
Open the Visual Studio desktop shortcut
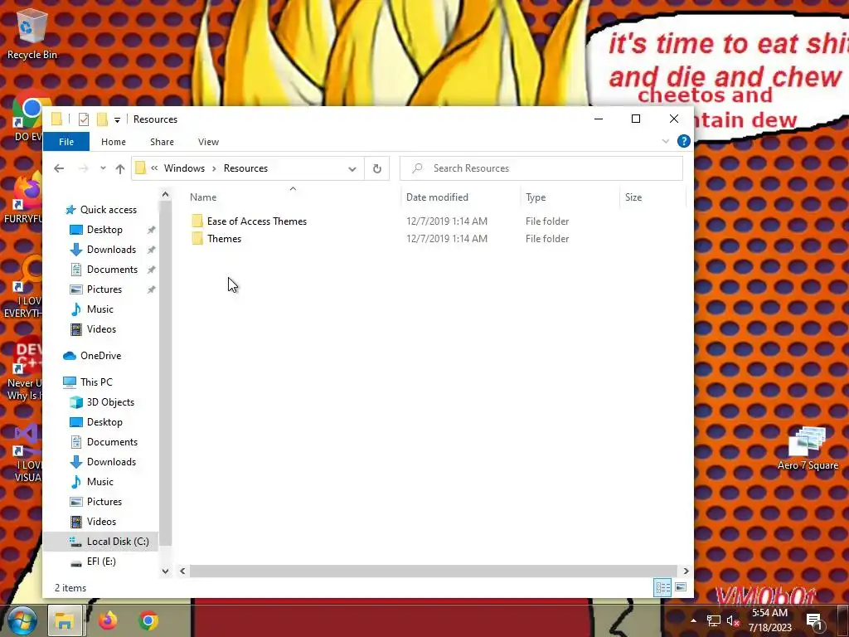coord(27,454)
